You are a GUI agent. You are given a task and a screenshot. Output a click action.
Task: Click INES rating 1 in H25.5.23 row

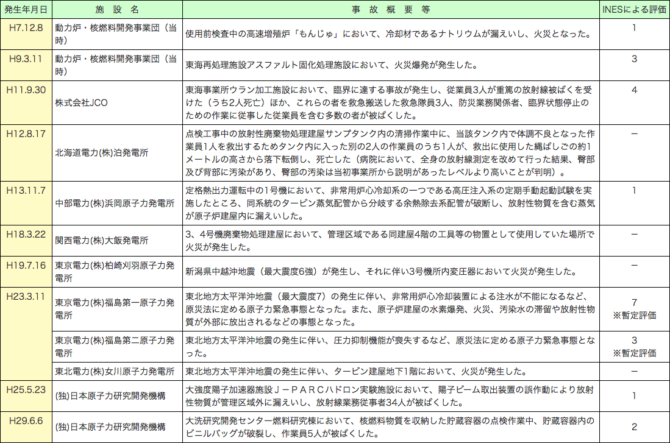[634, 396]
